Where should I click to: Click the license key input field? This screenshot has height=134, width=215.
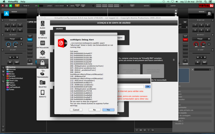click(131, 87)
